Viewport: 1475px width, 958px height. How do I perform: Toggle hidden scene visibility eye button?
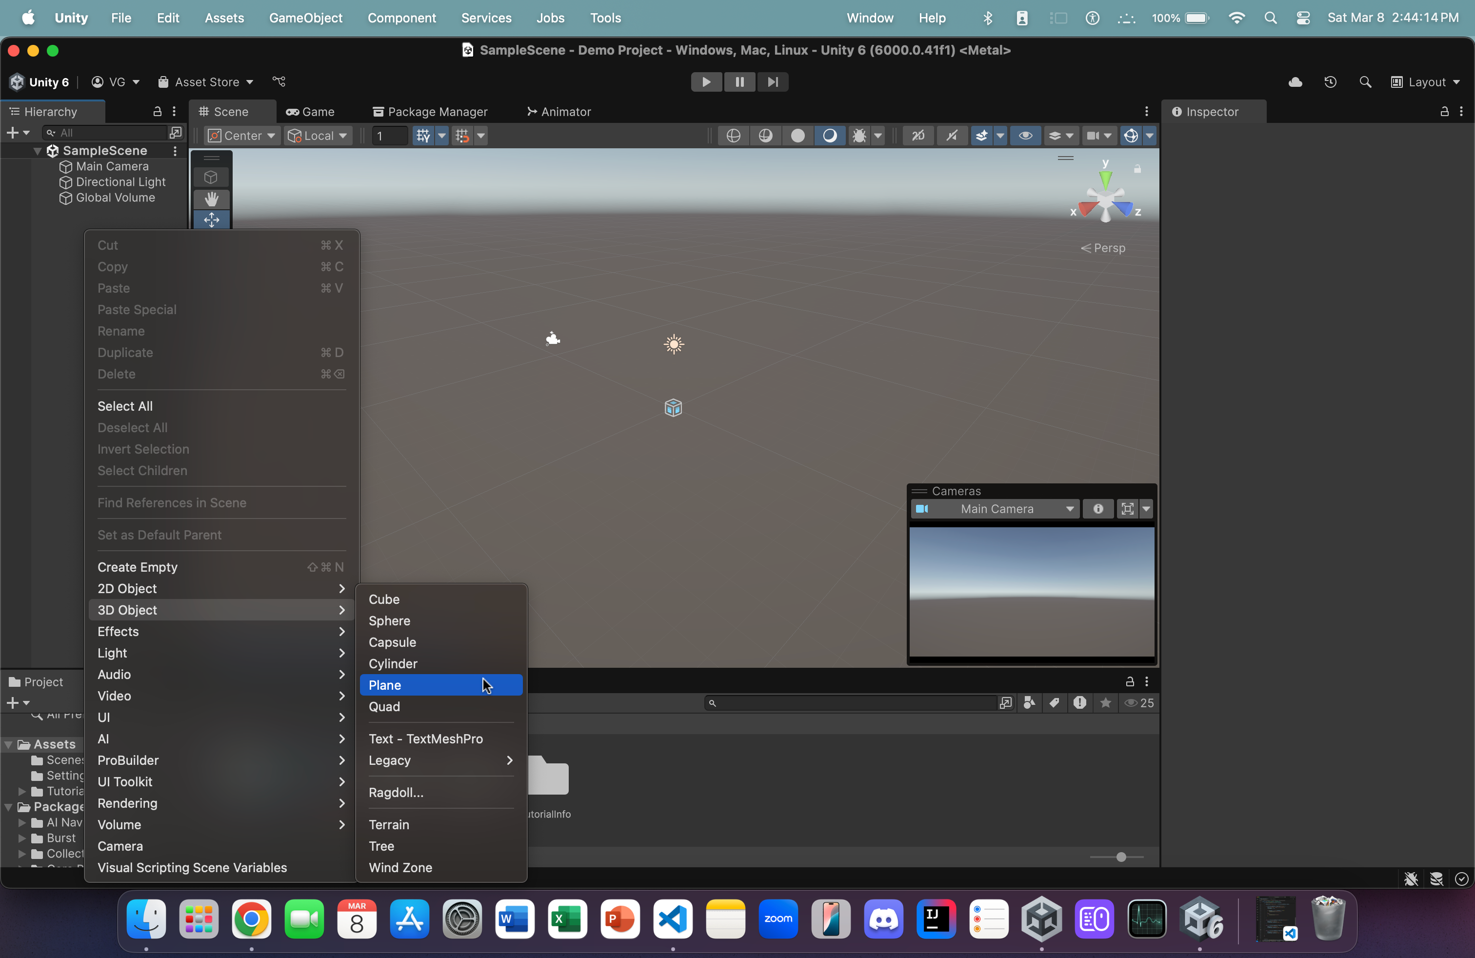[1025, 135]
